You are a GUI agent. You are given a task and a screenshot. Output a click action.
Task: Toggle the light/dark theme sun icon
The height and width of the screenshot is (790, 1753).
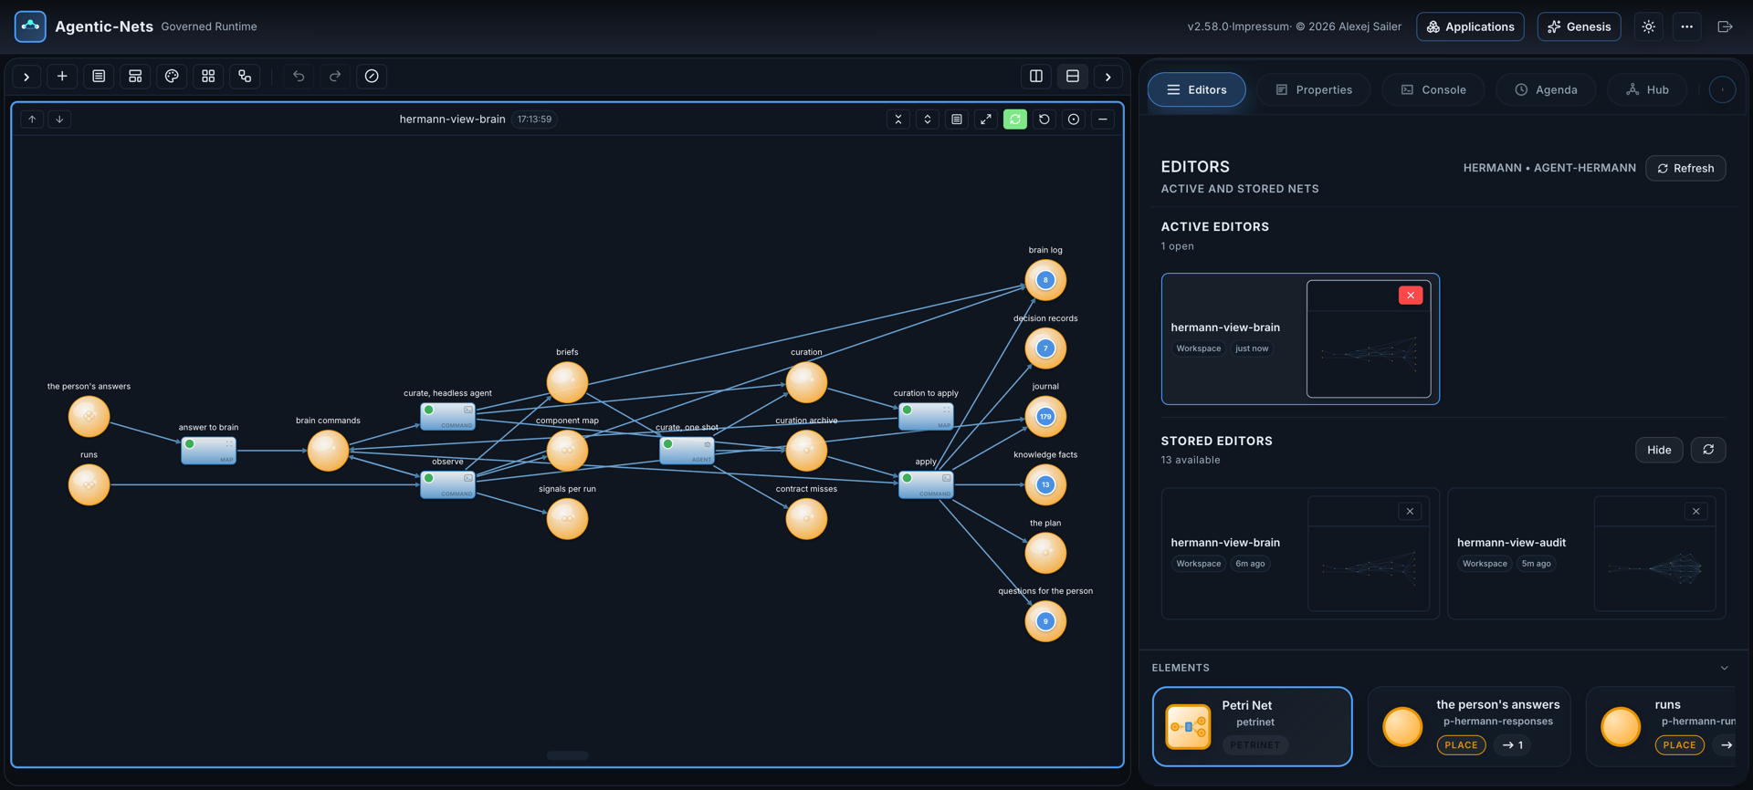(x=1649, y=26)
